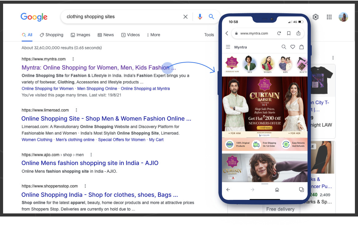Viewport: 358px width, 231px height.
Task: Open the three-dot menu above the product cards
Action: (x=333, y=58)
